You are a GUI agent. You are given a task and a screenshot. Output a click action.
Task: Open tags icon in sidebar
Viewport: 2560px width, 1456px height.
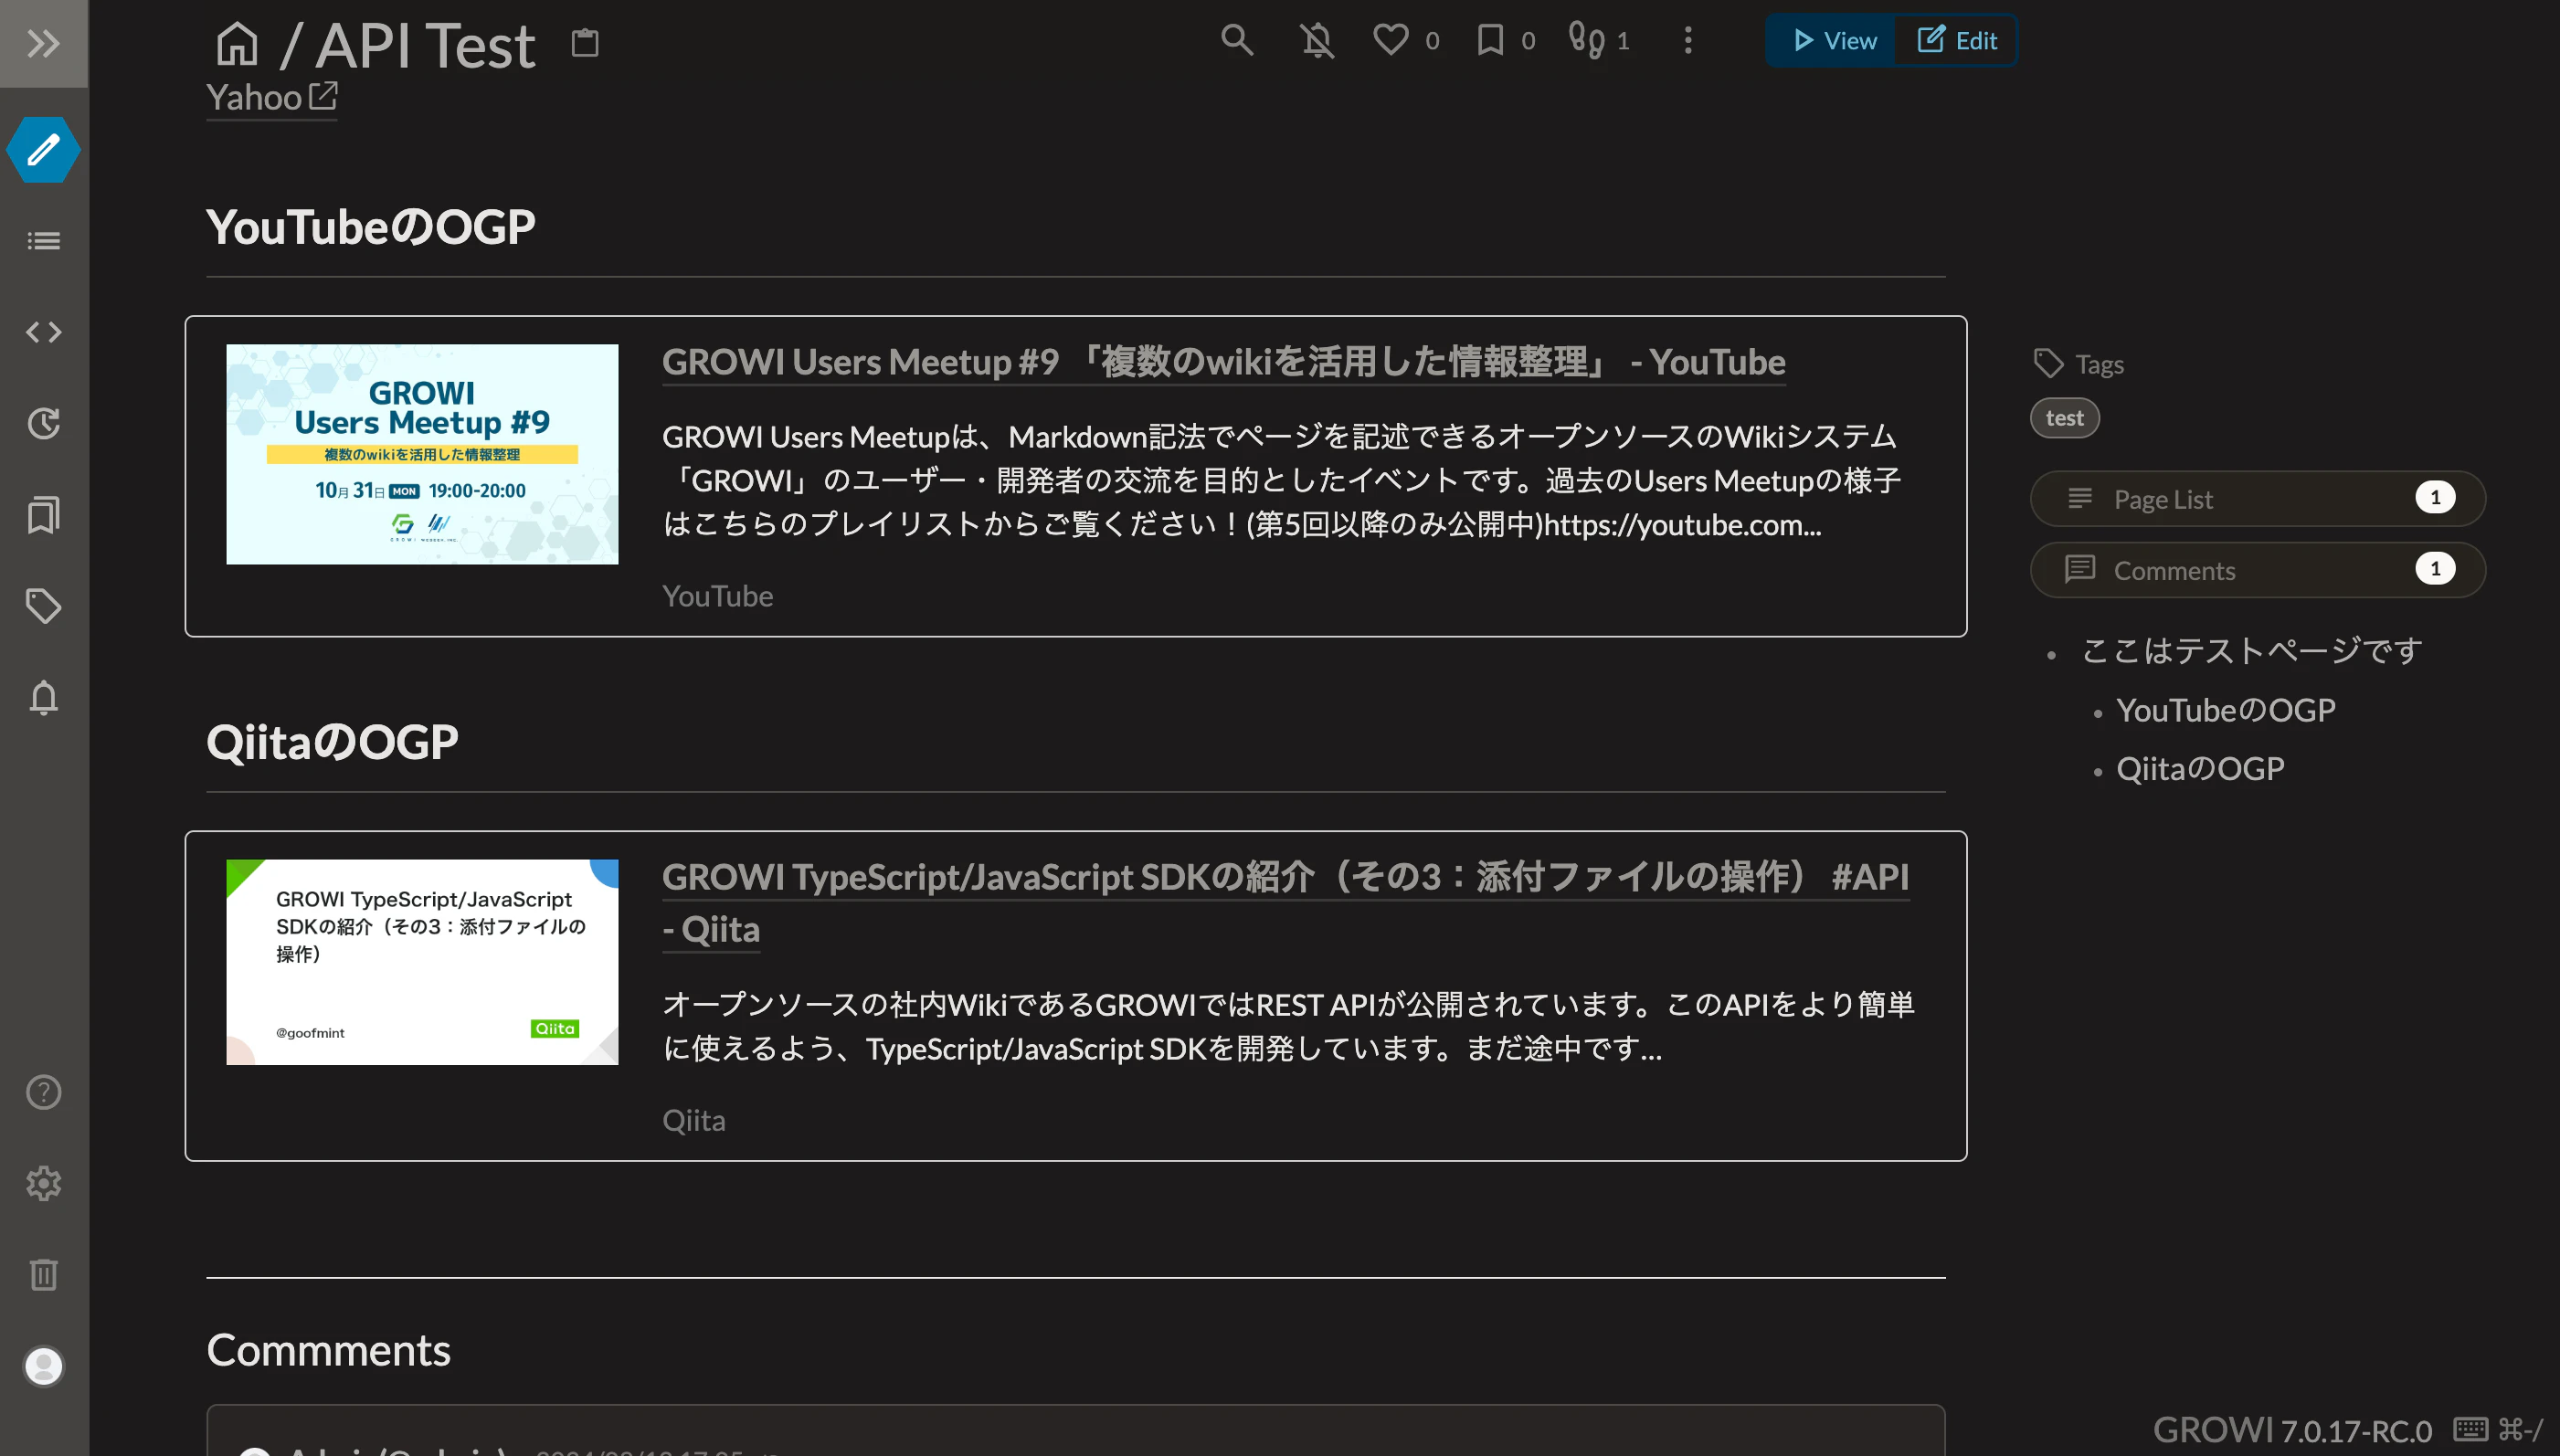point(43,606)
